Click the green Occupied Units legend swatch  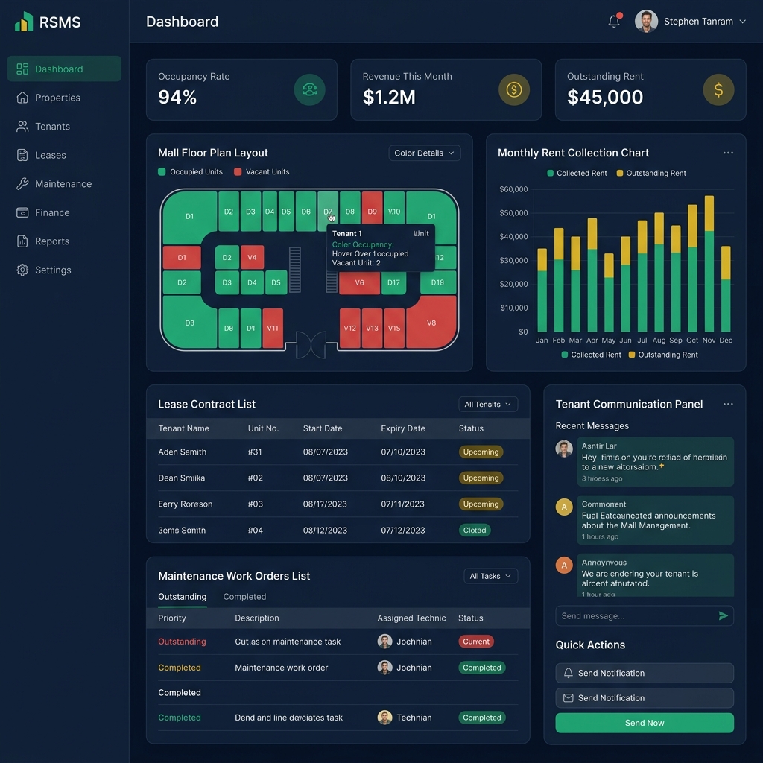pos(162,172)
